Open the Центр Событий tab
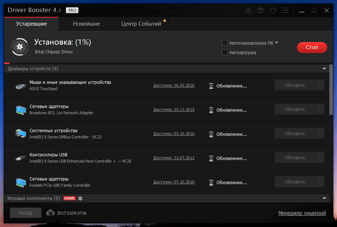Viewport: 337px width, 227px height. (x=141, y=24)
